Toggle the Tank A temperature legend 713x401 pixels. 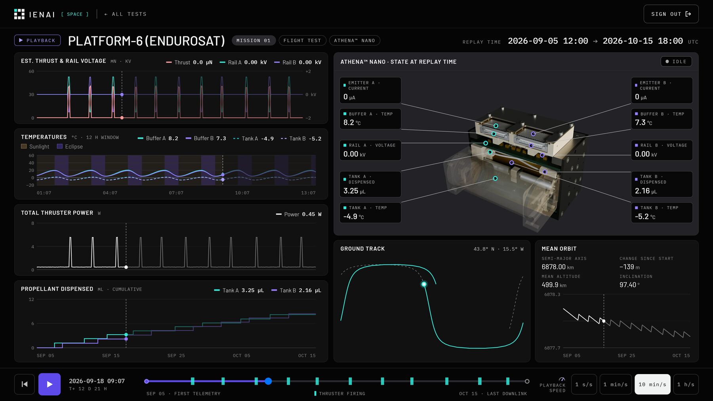click(253, 139)
